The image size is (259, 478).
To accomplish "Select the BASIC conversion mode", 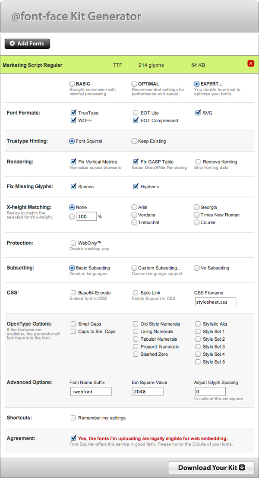I will tap(72, 84).
